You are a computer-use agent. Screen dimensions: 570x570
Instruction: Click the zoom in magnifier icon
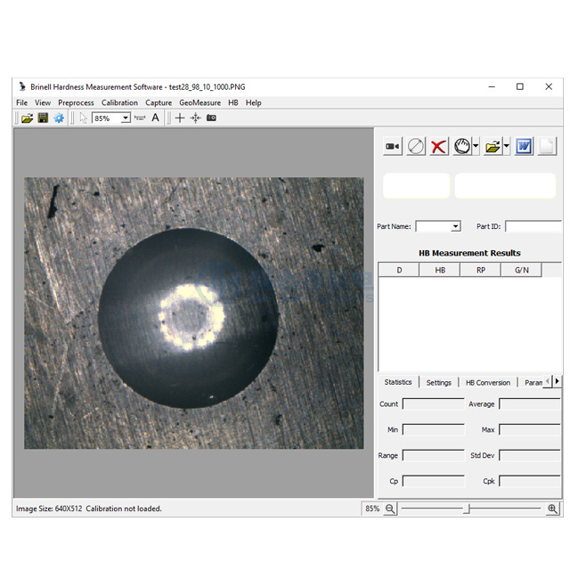coord(552,509)
